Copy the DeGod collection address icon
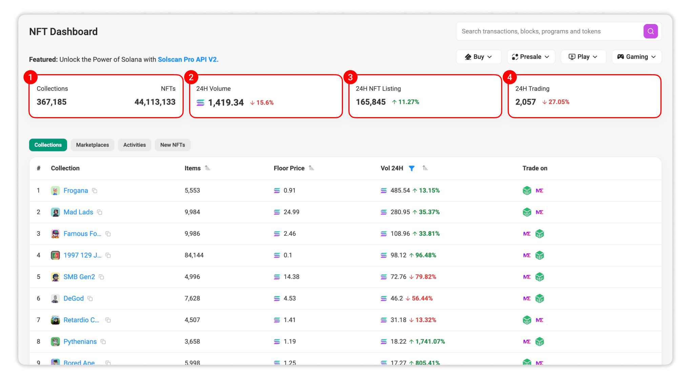This screenshot has width=690, height=380. click(x=90, y=299)
